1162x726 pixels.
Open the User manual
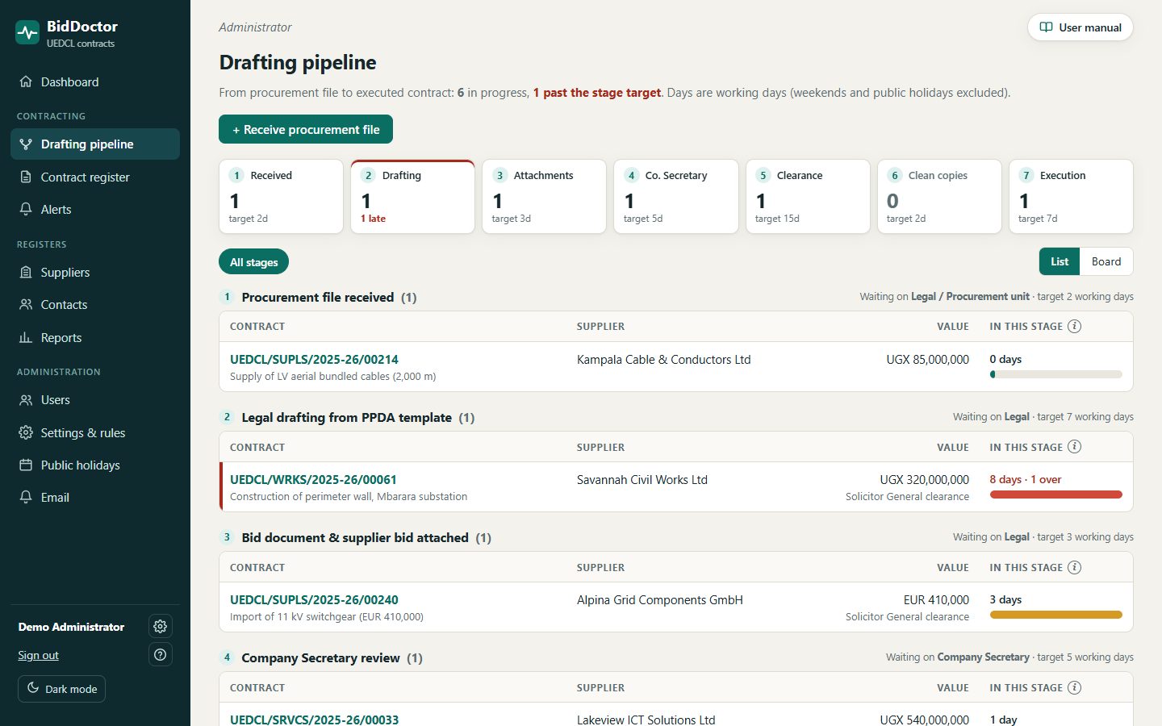pos(1080,27)
